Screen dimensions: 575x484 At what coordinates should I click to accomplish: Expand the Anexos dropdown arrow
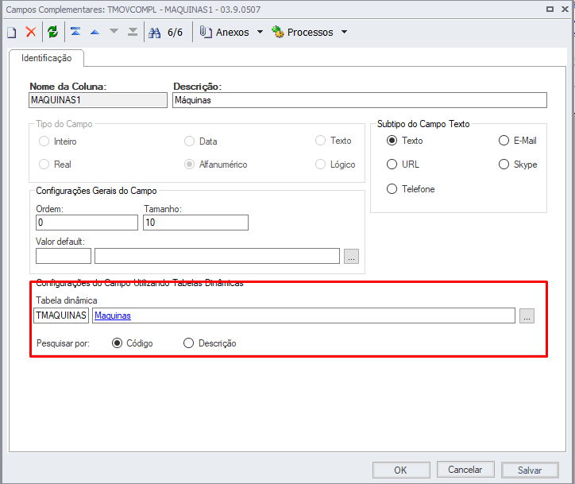(260, 32)
